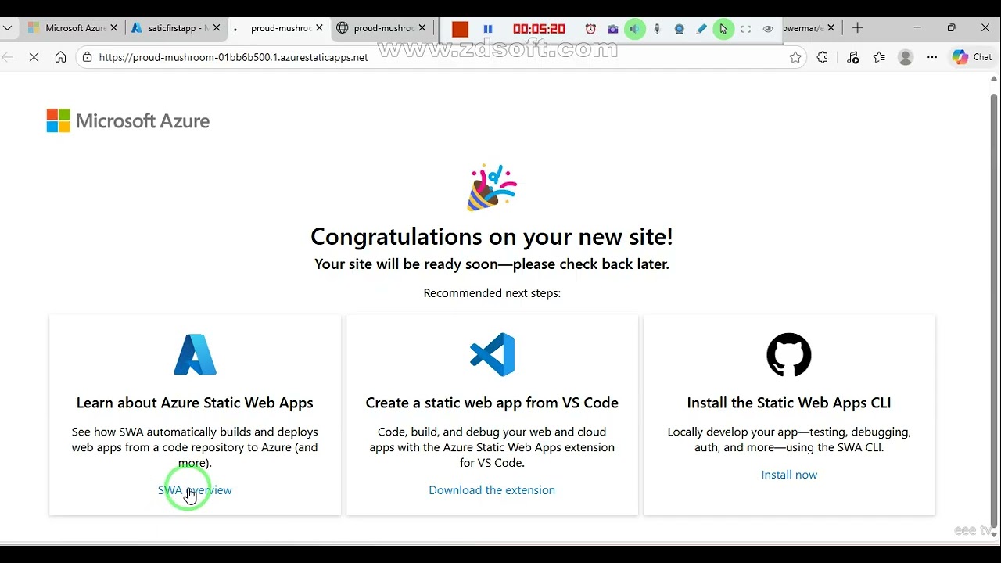The width and height of the screenshot is (1001, 563).
Task: Click the scrollbar up arrow
Action: (994, 78)
